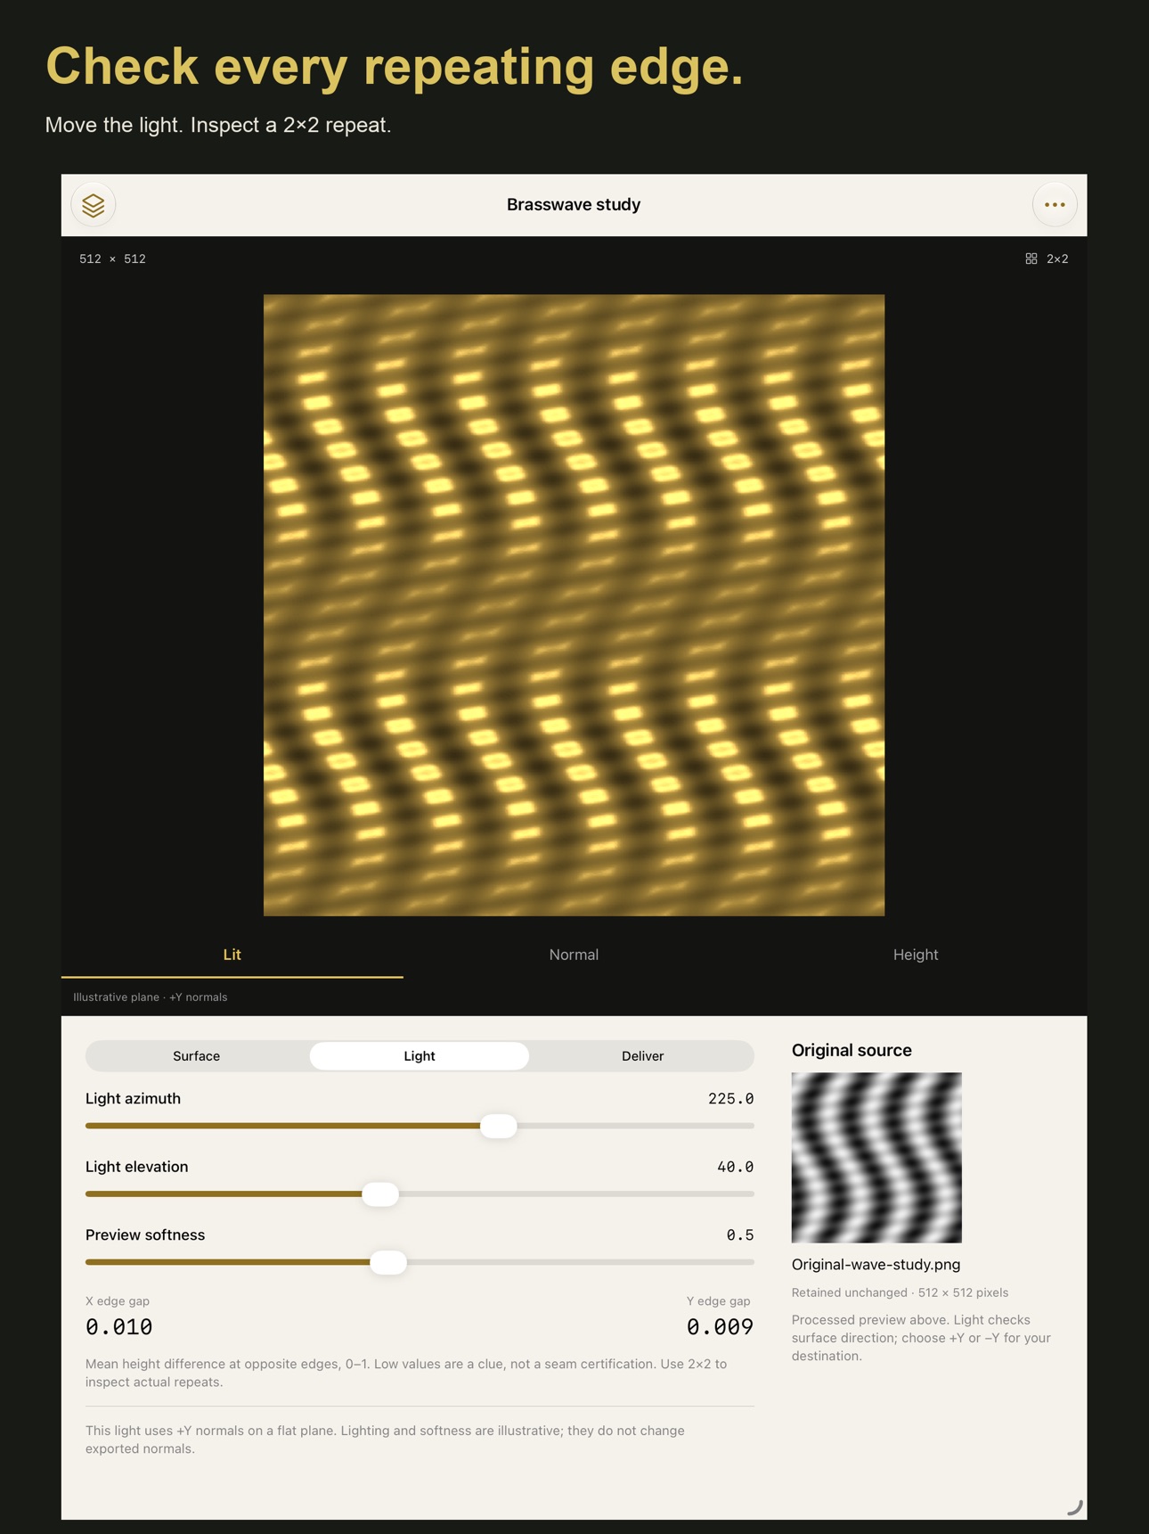Select the Surface segment

(196, 1056)
